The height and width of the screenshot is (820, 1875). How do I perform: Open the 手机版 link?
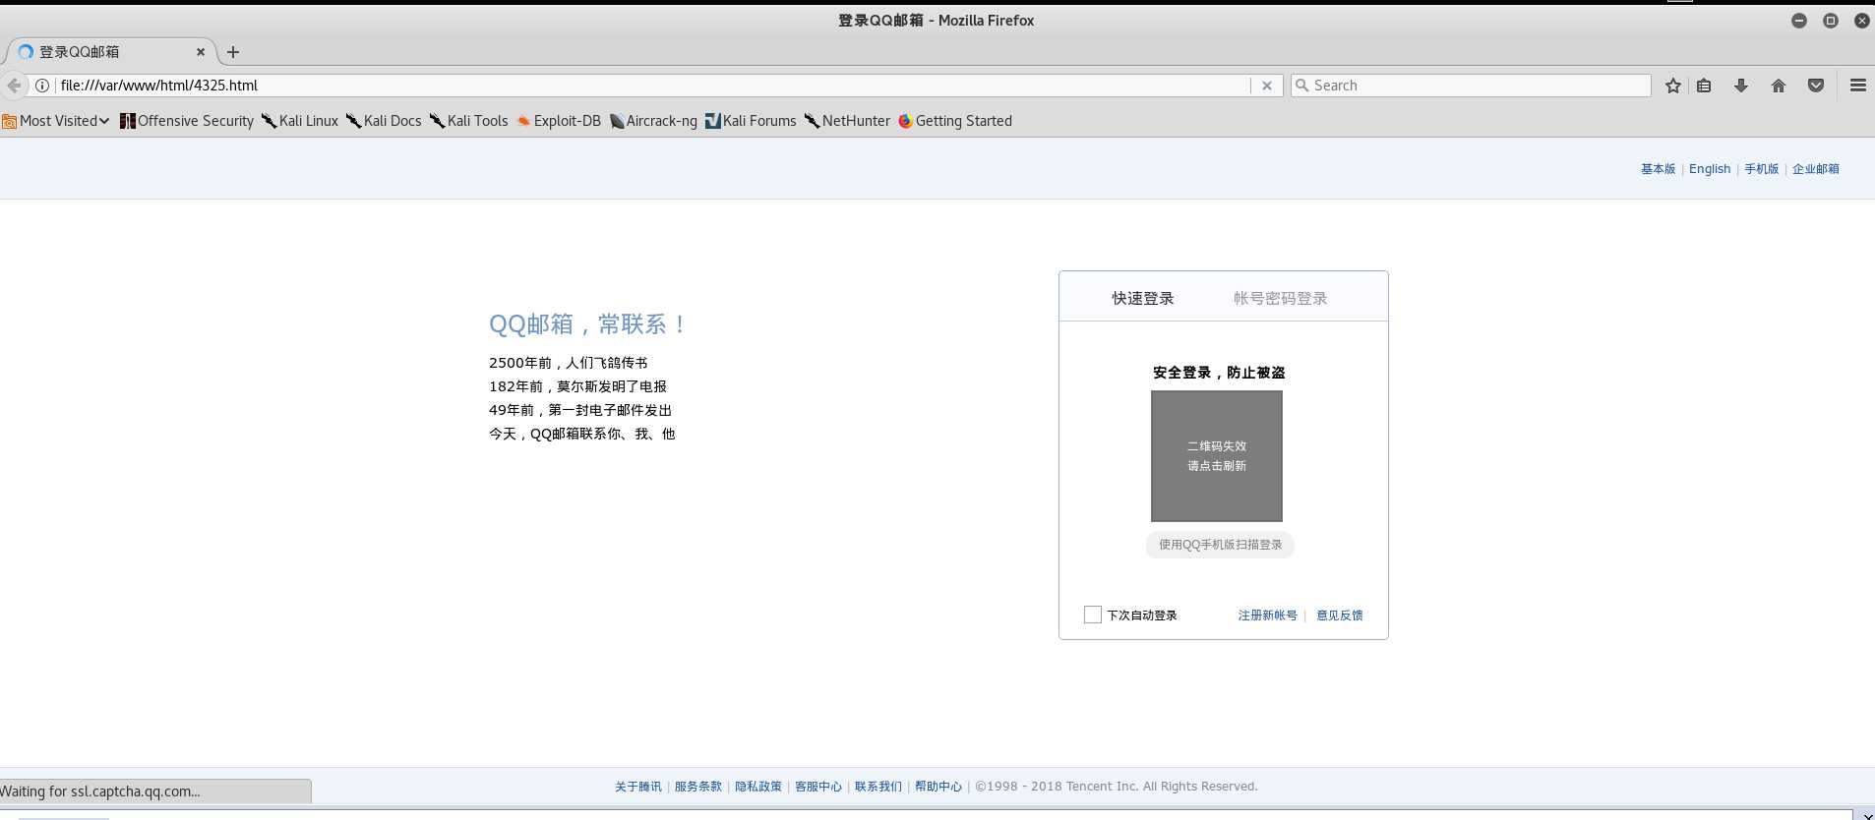[x=1762, y=169]
